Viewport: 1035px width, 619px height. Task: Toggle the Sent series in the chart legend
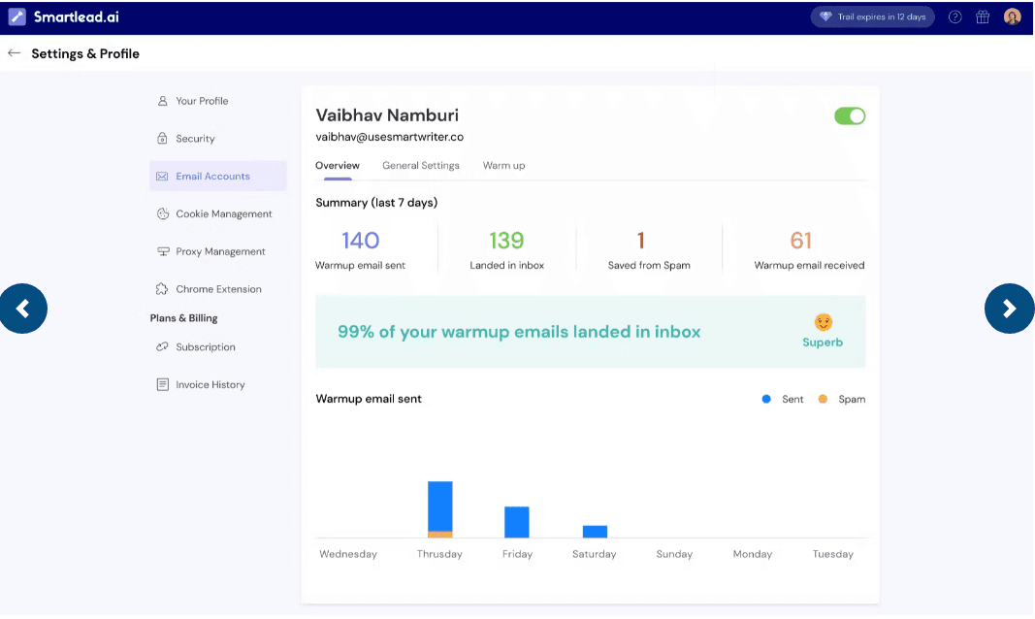(x=784, y=399)
